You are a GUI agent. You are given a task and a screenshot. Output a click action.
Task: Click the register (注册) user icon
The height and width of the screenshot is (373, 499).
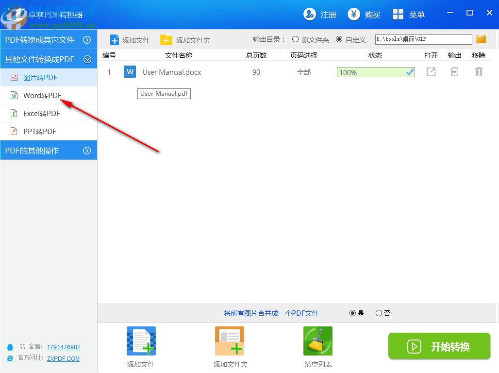pos(309,15)
